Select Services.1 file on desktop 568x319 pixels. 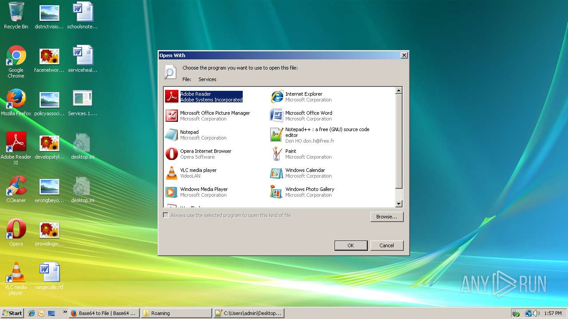tap(83, 102)
